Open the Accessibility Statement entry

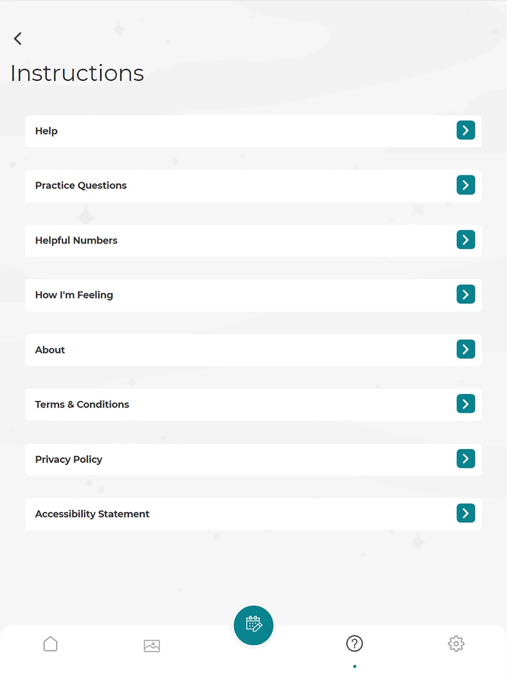253,514
